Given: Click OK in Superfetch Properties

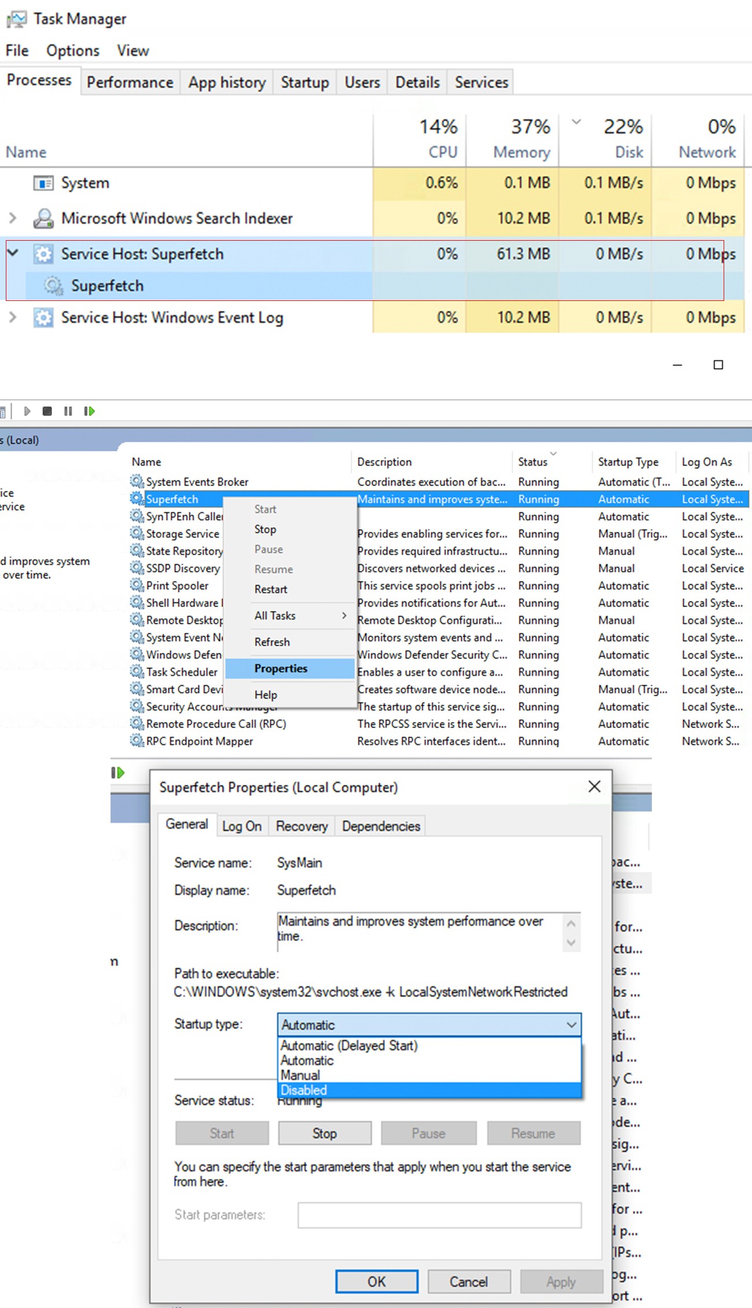Looking at the screenshot, I should point(377,1281).
